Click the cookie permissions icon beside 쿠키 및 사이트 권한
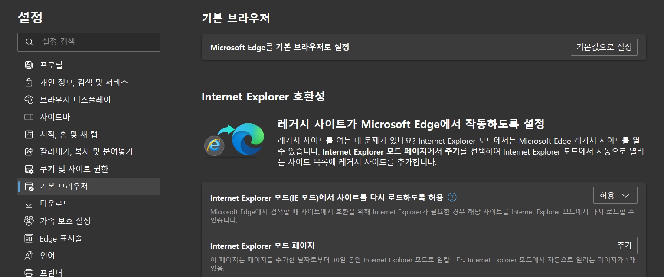Image resolution: width=664 pixels, height=277 pixels. pos(29,169)
